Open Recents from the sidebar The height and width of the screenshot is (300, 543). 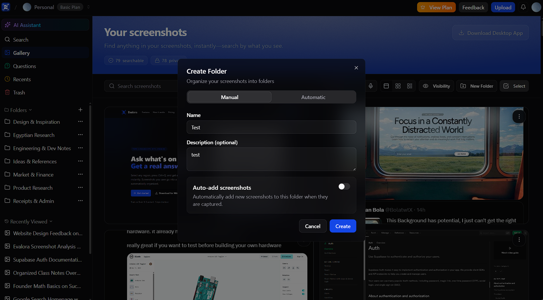point(22,79)
